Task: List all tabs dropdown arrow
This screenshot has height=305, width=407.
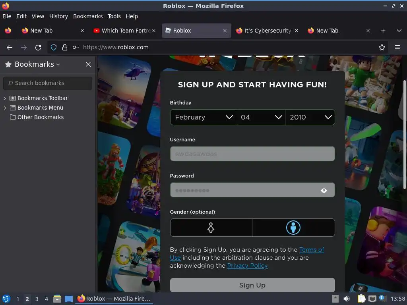Action: (x=399, y=31)
